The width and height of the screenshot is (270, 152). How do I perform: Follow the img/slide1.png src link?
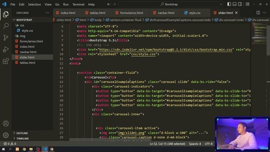[131, 133]
